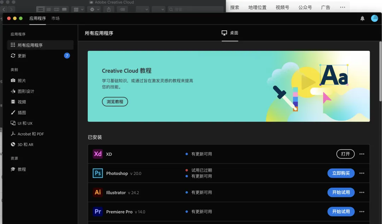Click the XD app icon
Screen dimensions: 382x224
pos(98,154)
